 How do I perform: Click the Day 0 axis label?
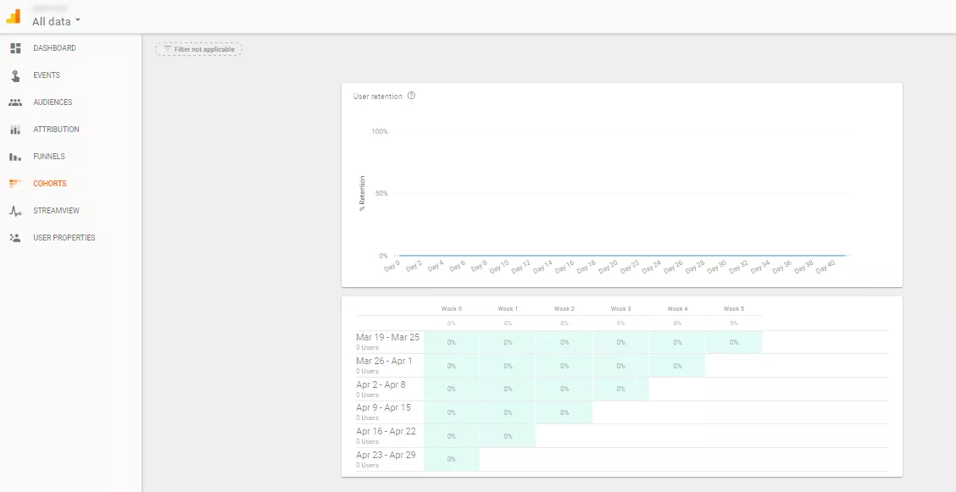coord(392,266)
